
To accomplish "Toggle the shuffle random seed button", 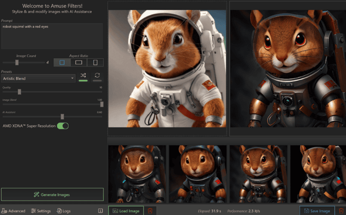I will coord(83,76).
